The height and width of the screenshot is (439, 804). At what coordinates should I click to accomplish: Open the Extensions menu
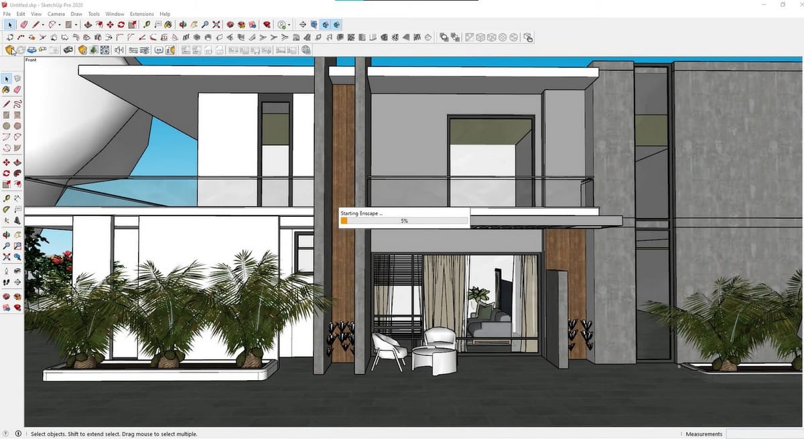(141, 13)
